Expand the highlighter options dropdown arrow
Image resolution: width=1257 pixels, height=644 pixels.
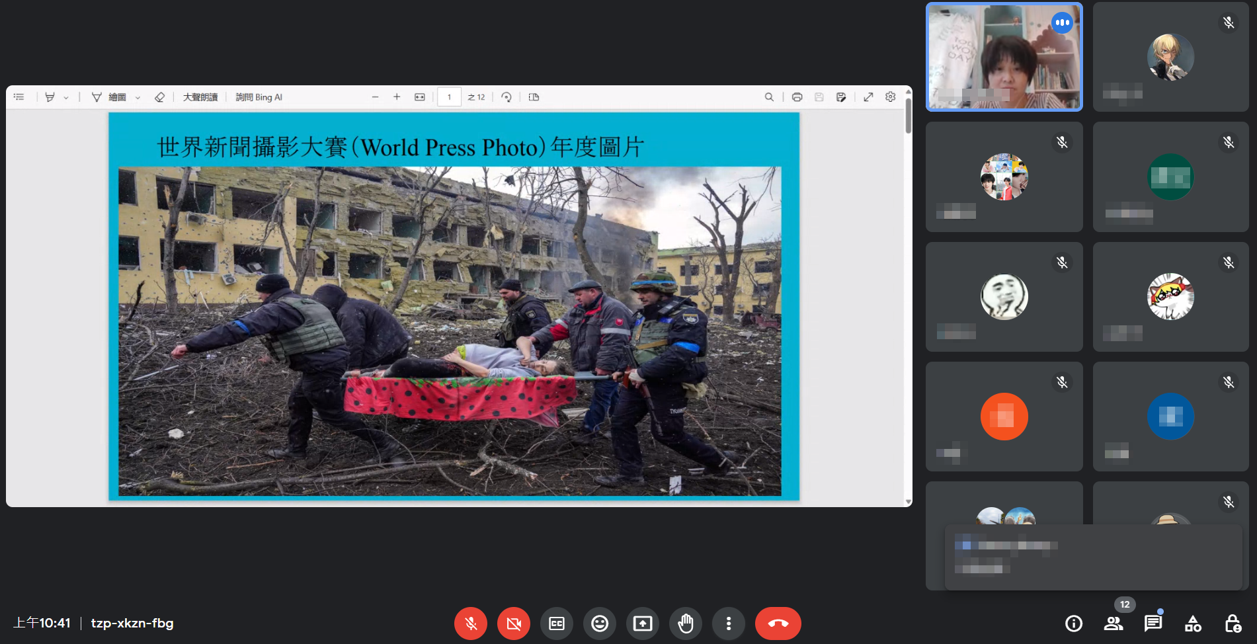tap(66, 97)
